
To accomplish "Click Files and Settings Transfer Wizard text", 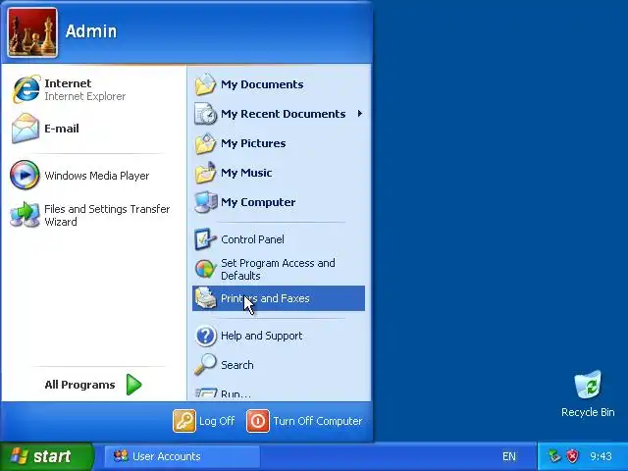I will [x=107, y=215].
